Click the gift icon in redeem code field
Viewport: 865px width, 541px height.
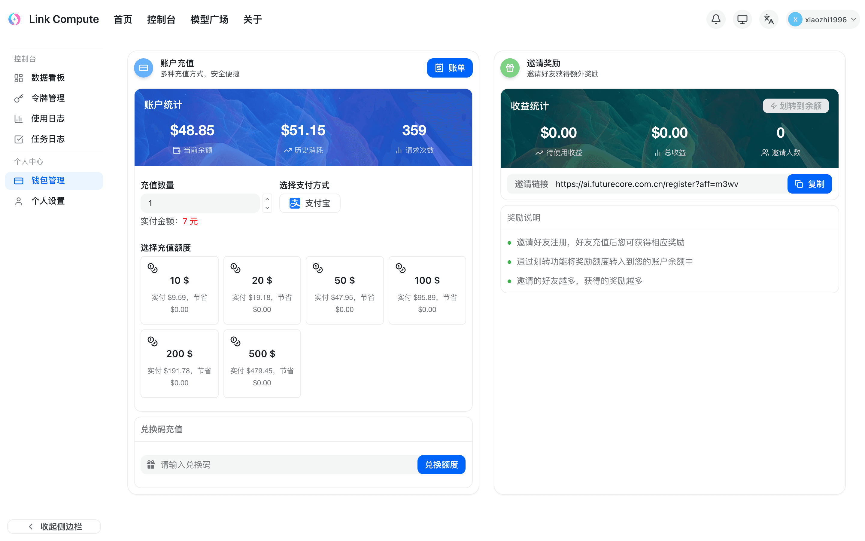coord(151,464)
